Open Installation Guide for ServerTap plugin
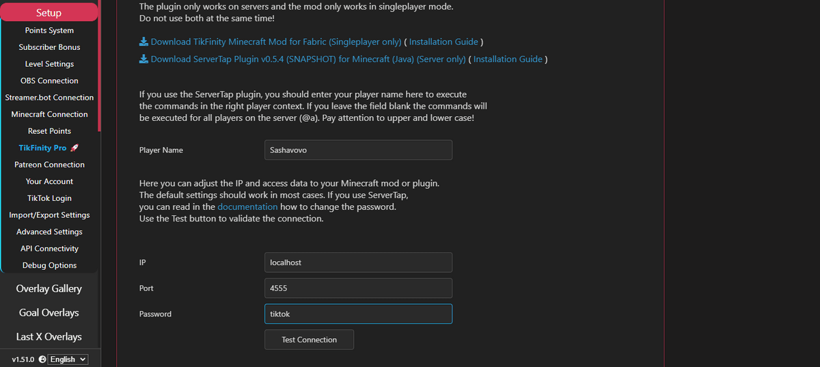The width and height of the screenshot is (820, 367). [508, 59]
